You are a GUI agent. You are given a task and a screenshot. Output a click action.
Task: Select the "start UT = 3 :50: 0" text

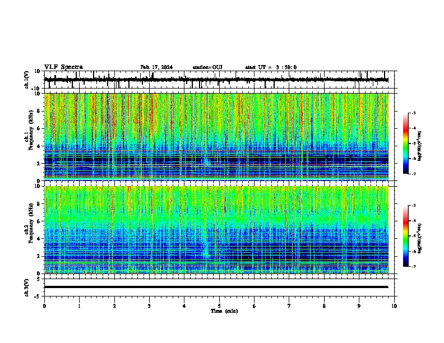[x=271, y=67]
